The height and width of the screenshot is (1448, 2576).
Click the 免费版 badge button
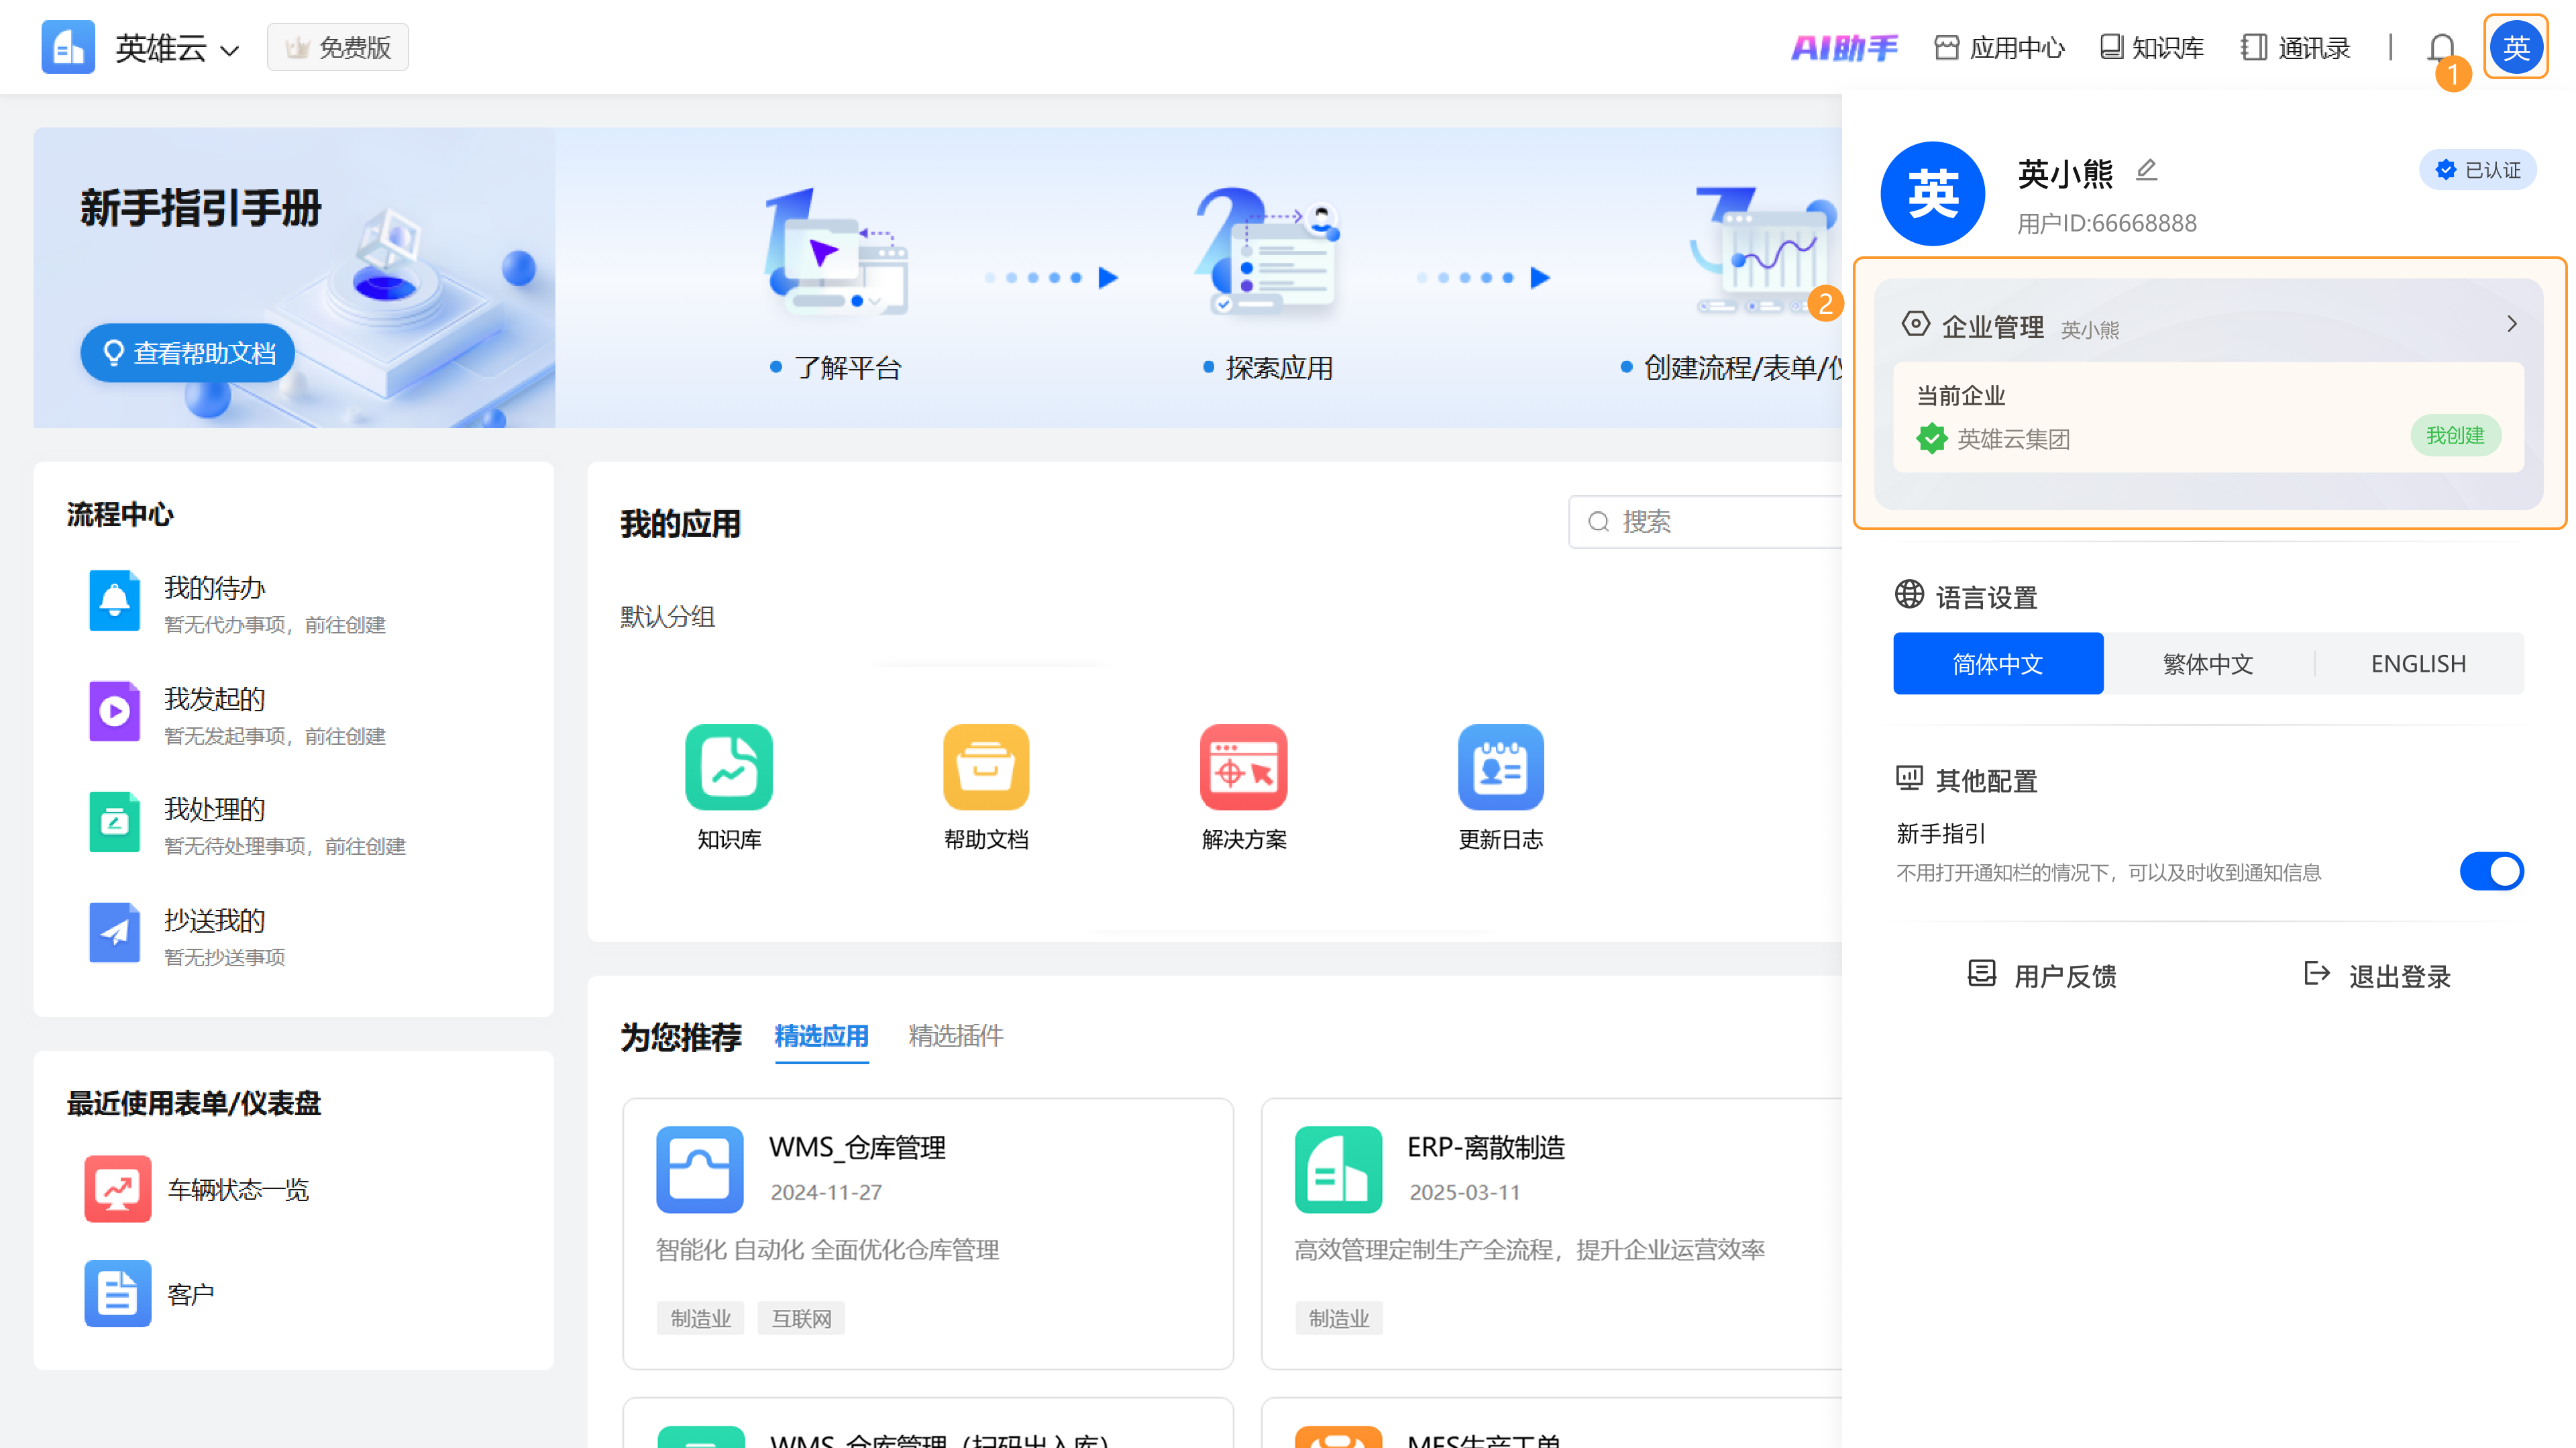tap(338, 47)
